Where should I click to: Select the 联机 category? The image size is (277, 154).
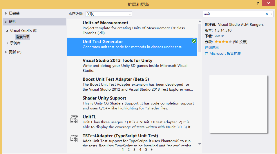pos(34,21)
